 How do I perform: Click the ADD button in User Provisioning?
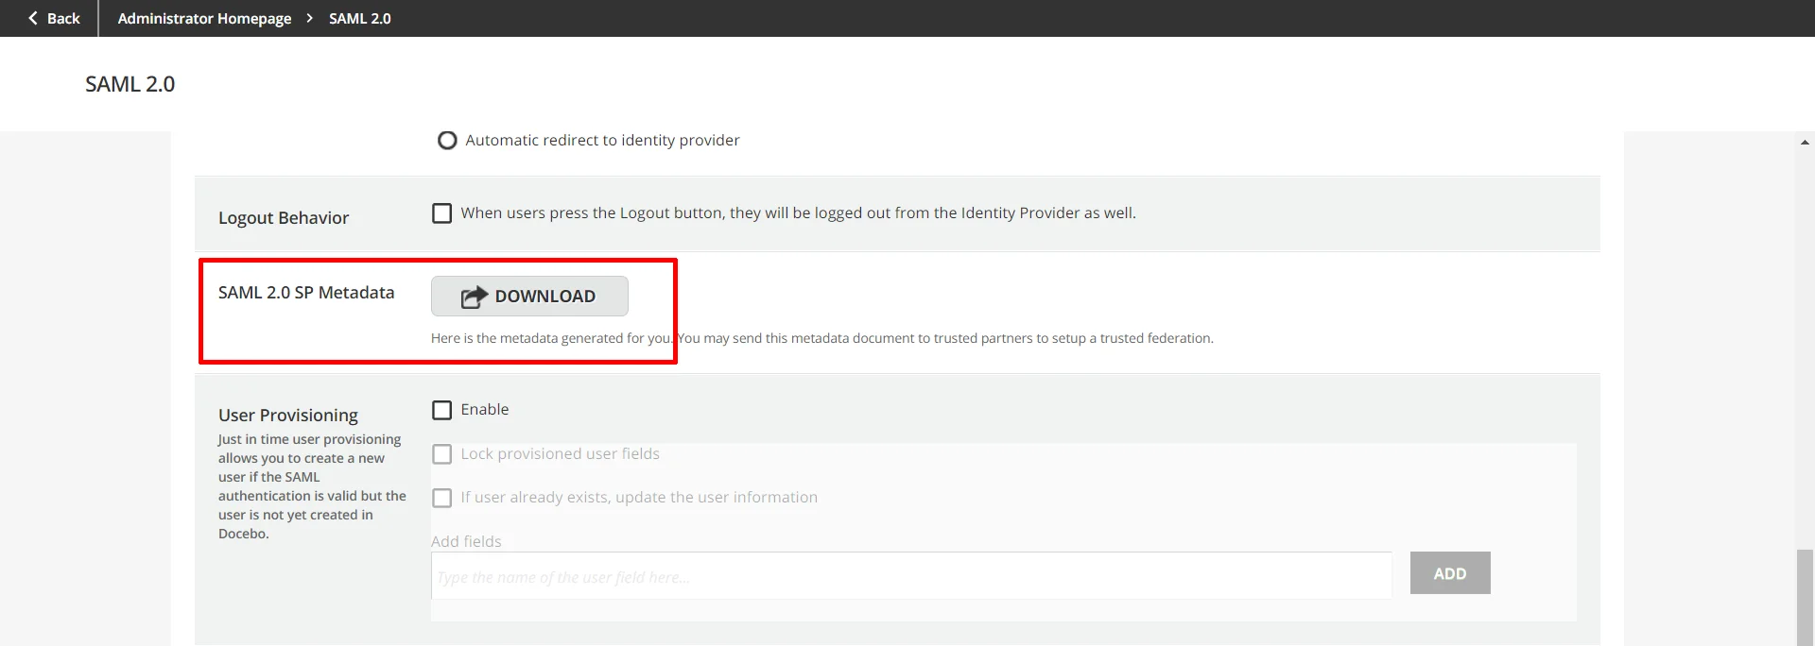[1450, 572]
